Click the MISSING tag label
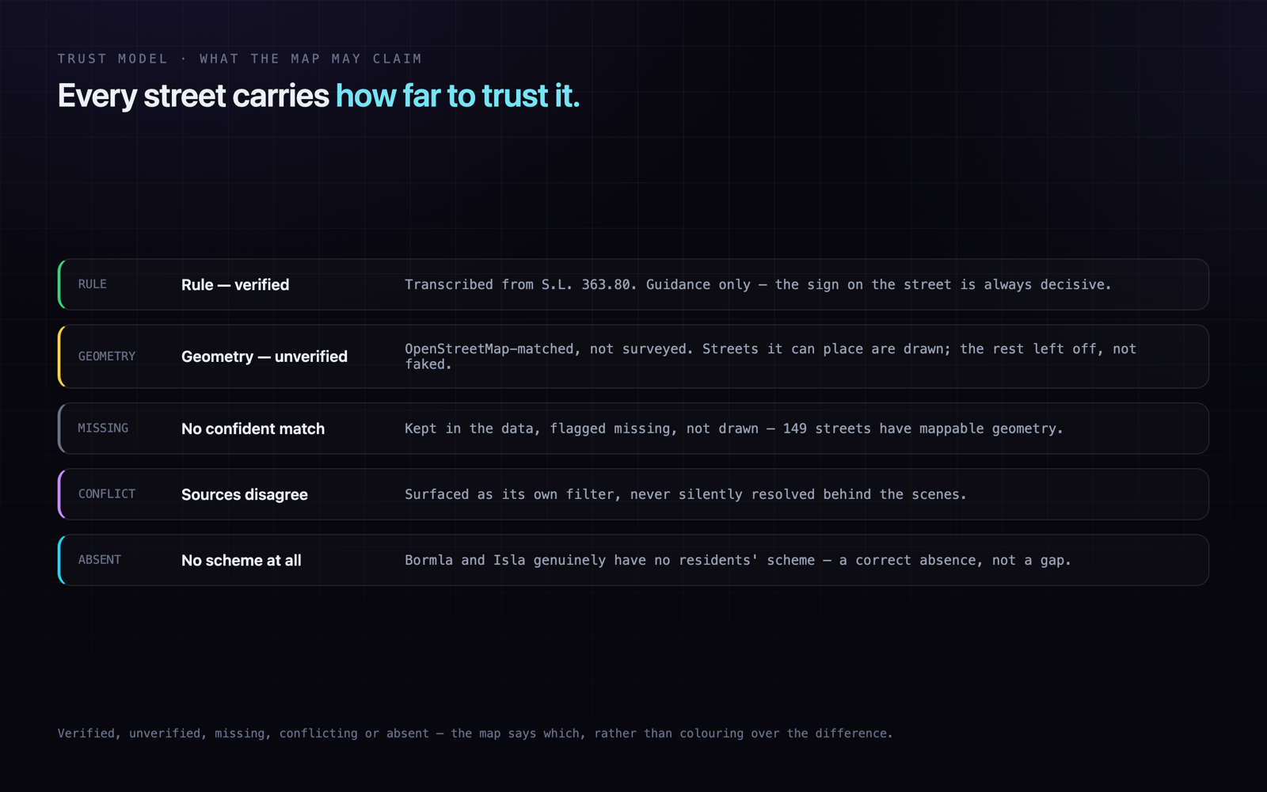 tap(103, 428)
